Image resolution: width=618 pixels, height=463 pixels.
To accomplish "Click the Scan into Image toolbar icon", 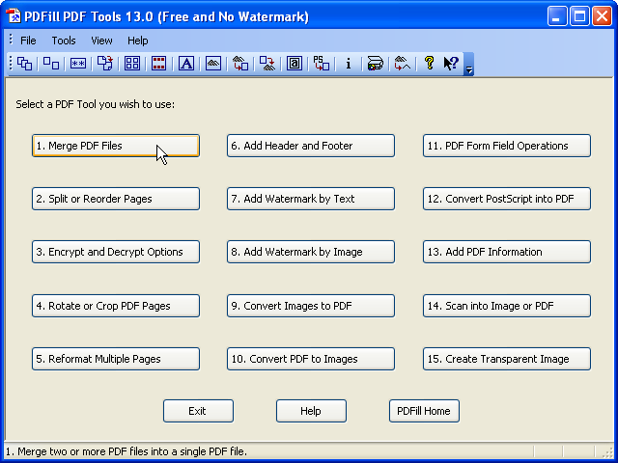I will point(376,64).
